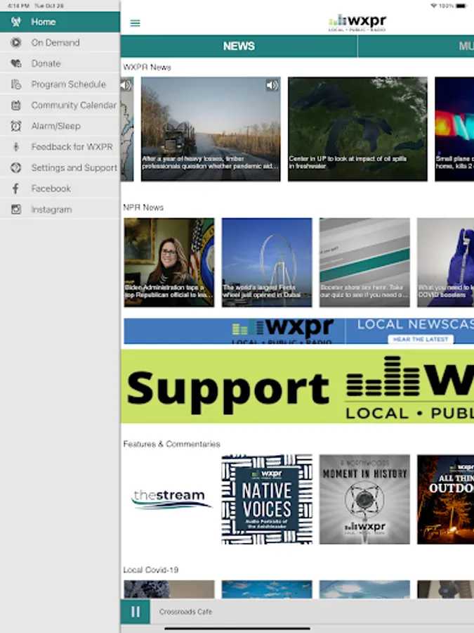474x633 pixels.
Task: Click Local Covid-19 section heading
Action: [151, 570]
